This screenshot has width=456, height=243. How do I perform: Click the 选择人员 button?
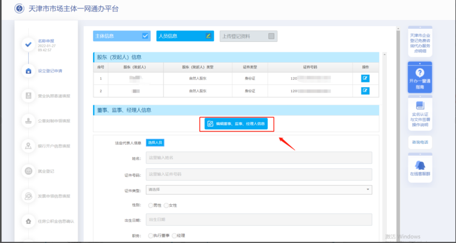[x=155, y=142]
